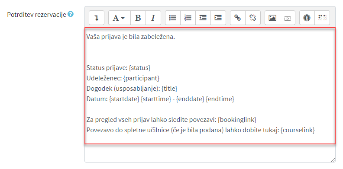Click the resize handle of the editor
343x169 pixels.
(x=333, y=160)
